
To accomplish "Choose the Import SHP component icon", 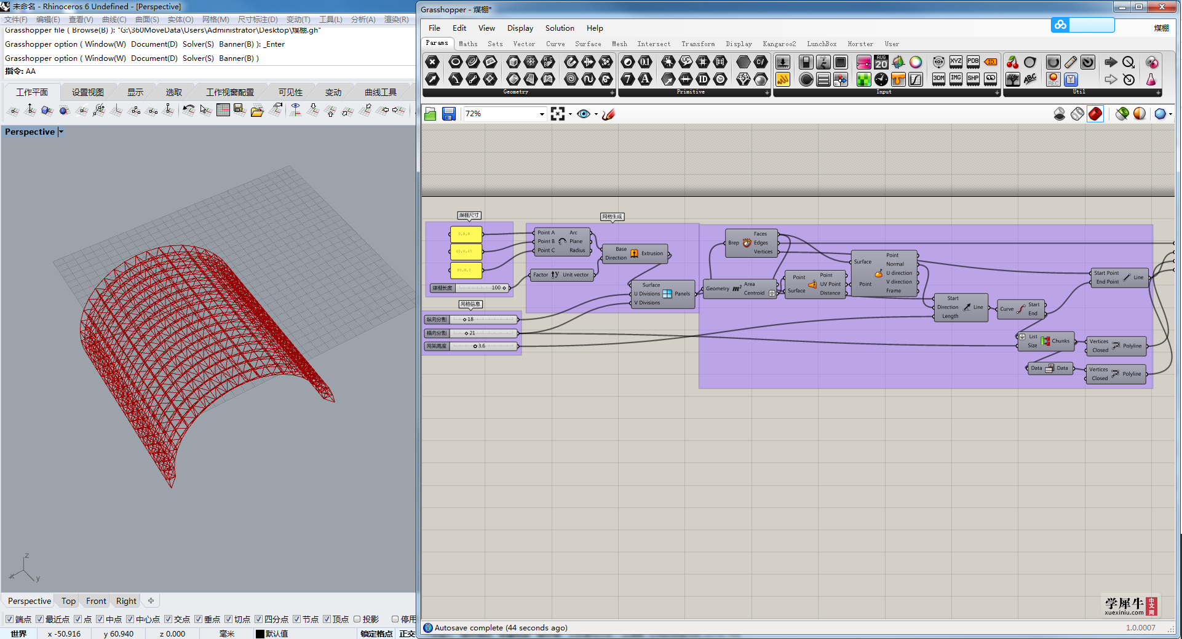I will tap(973, 79).
